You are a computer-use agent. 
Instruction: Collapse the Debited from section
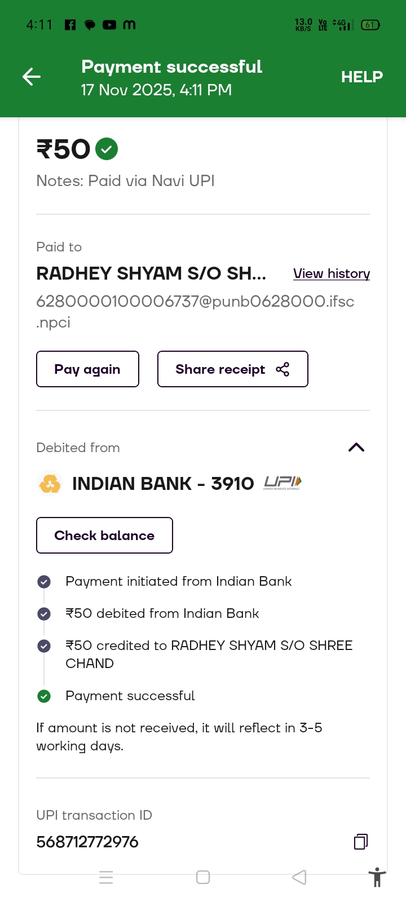pos(356,448)
